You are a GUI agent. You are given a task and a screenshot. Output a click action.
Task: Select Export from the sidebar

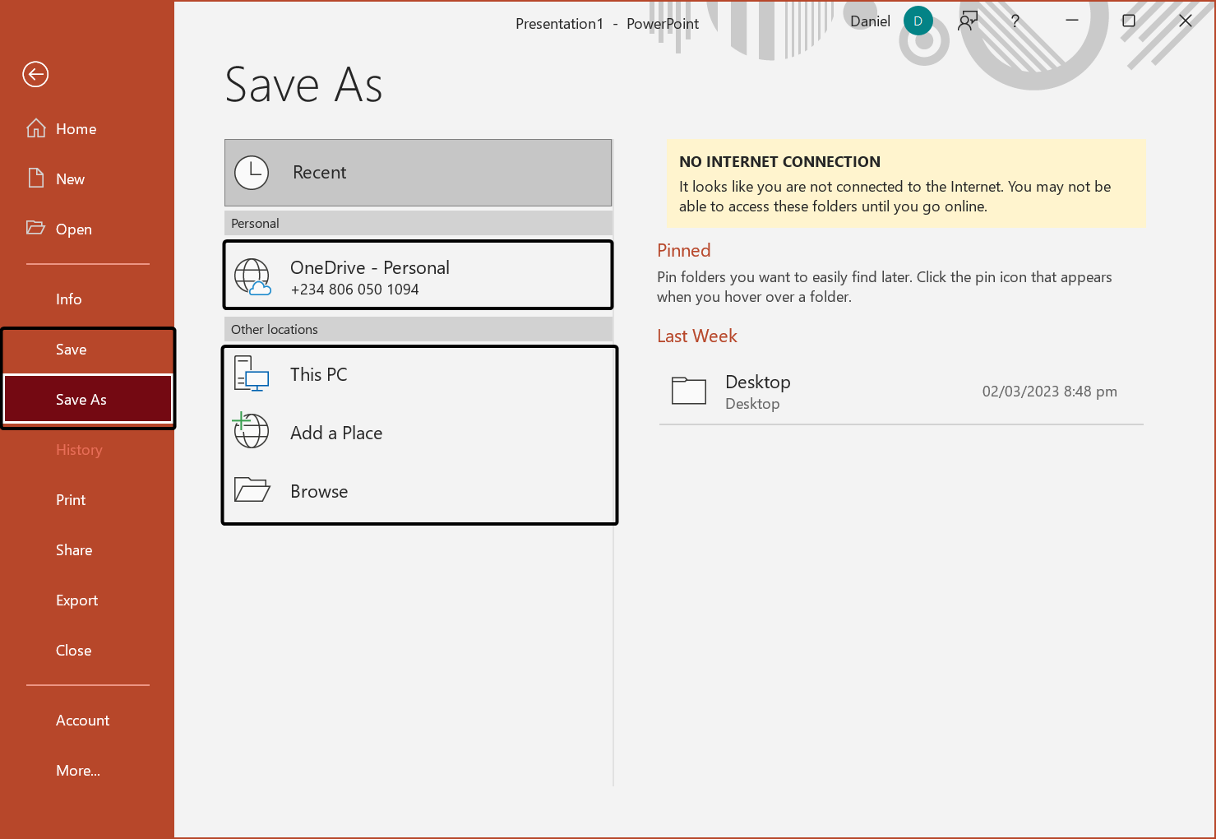[x=76, y=600]
